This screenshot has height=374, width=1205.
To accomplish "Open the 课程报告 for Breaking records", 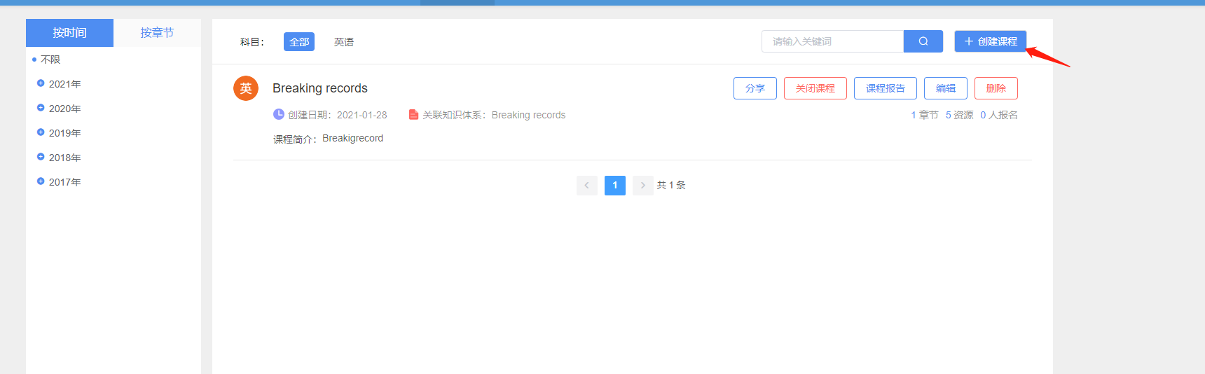I will tap(885, 88).
